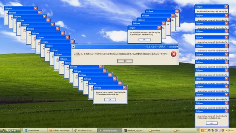Click OK on the bottom right-column Eclipse dialog
Screen dimensions: 236x133
coord(211,123)
